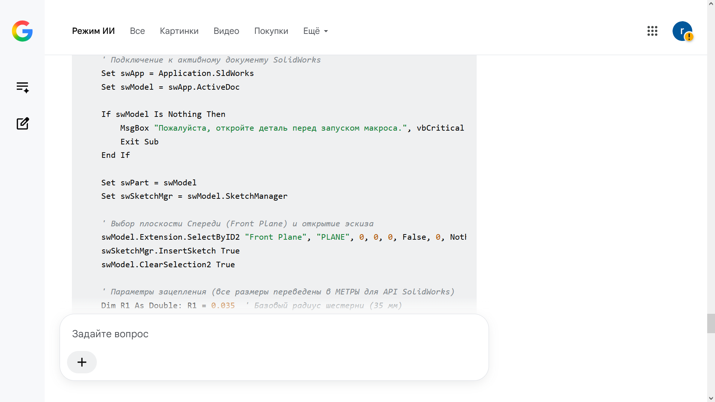Viewport: 715px width, 402px height.
Task: Click the scrollbar up arrow
Action: tap(711, 3)
